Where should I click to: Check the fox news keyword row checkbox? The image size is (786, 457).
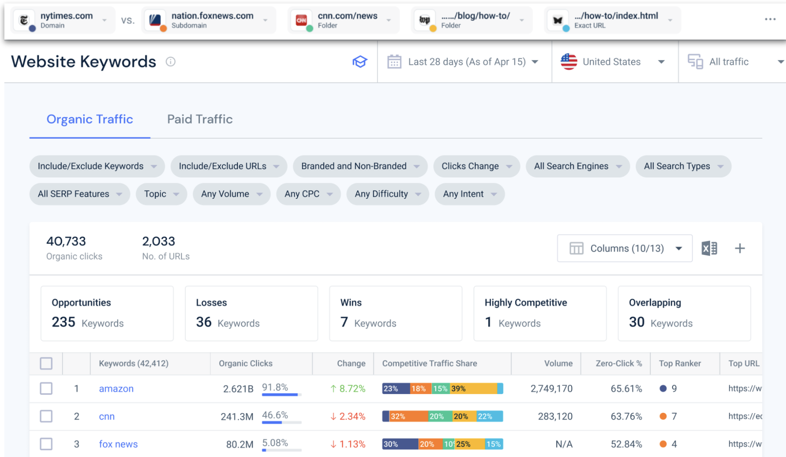(x=46, y=444)
